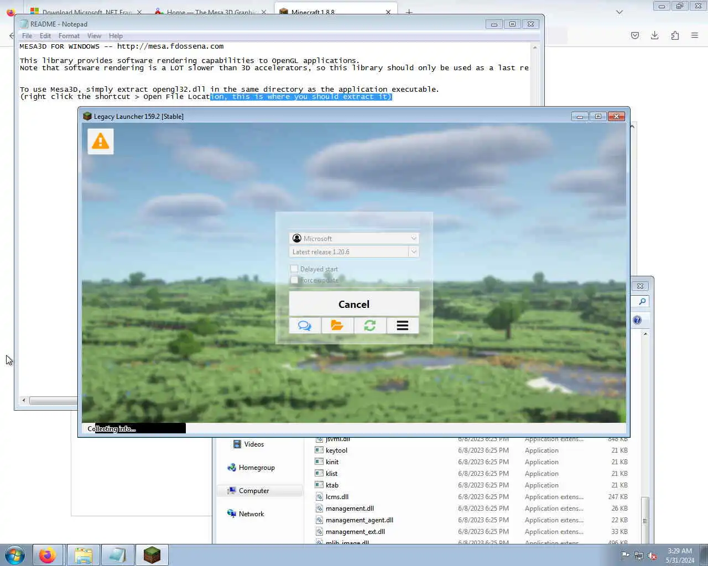The width and height of the screenshot is (708, 566).
Task: Click the Notepad document title icon
Action: 24,24
